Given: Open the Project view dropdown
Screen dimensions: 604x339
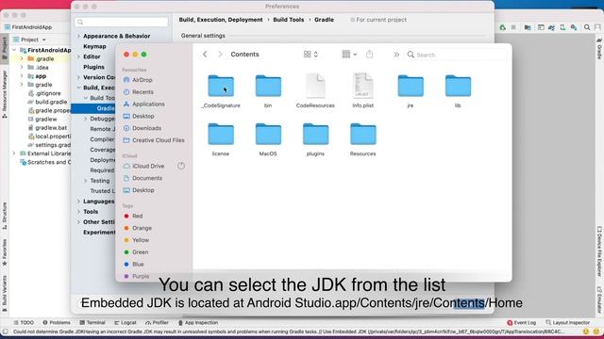Looking at the screenshot, I should 29,40.
